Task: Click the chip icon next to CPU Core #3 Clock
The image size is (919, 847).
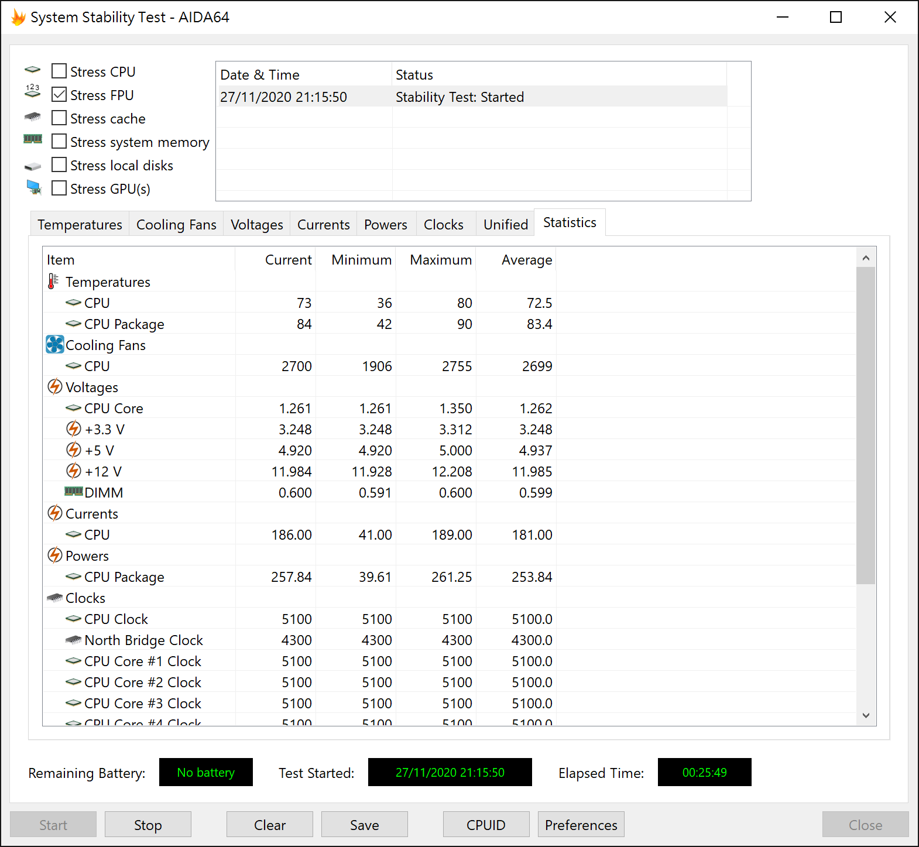Action: [x=74, y=703]
